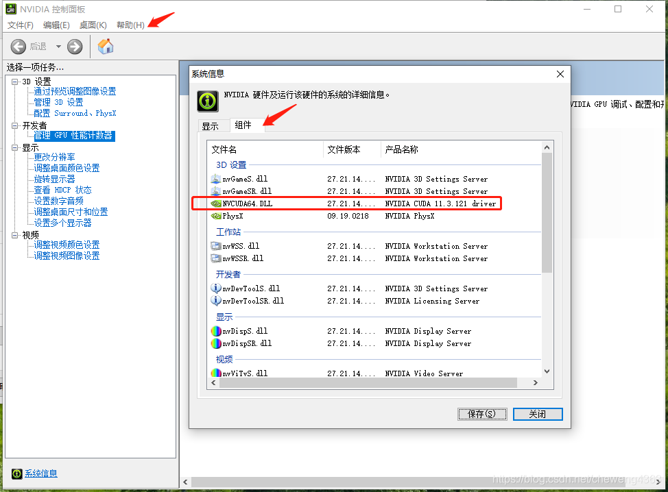Collapse the 视频 tree node

tap(15, 235)
